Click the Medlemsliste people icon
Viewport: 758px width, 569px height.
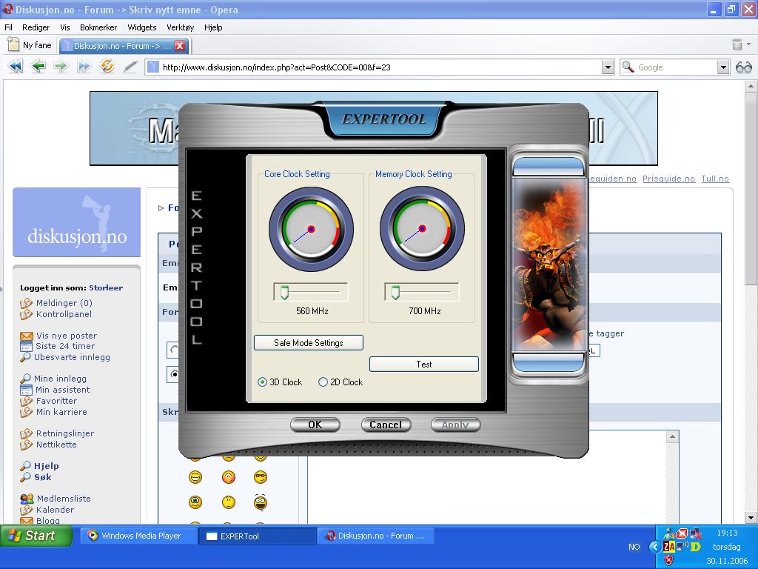point(27,499)
